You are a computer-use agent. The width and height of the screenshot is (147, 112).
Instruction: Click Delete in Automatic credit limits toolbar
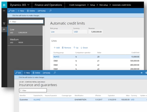(31, 11)
